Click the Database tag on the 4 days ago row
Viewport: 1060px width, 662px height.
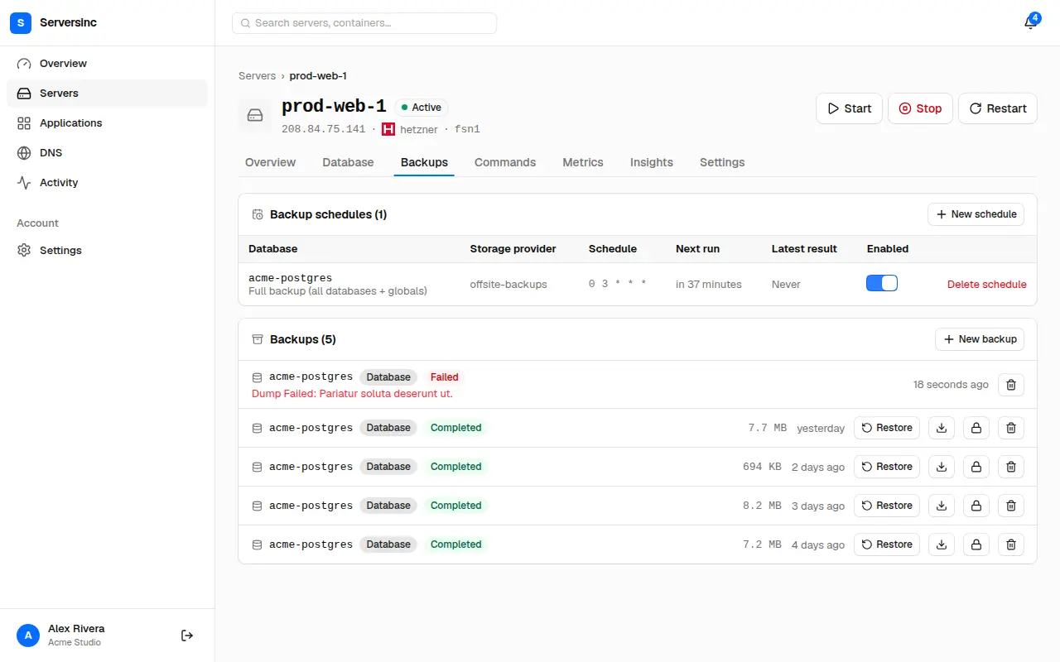pyautogui.click(x=388, y=544)
